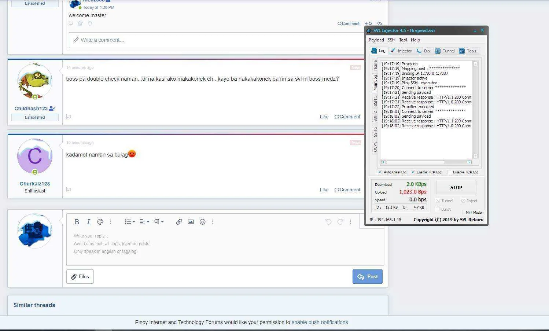Select the OVPN vertical log tab
The height and width of the screenshot is (331, 549).
375,147
